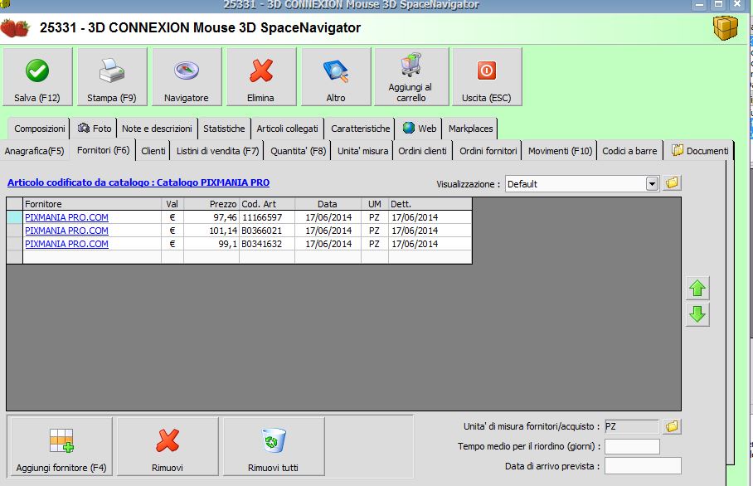
Task: Open folder icon next to Visualizzazione dropdown
Action: point(672,183)
